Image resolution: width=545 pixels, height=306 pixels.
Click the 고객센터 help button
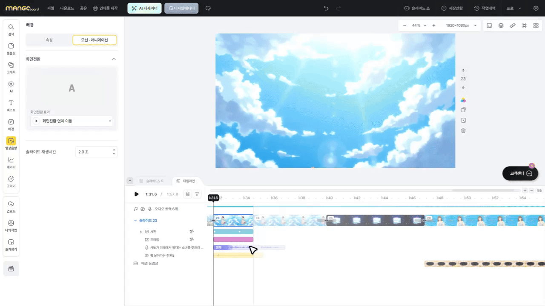[520, 173]
